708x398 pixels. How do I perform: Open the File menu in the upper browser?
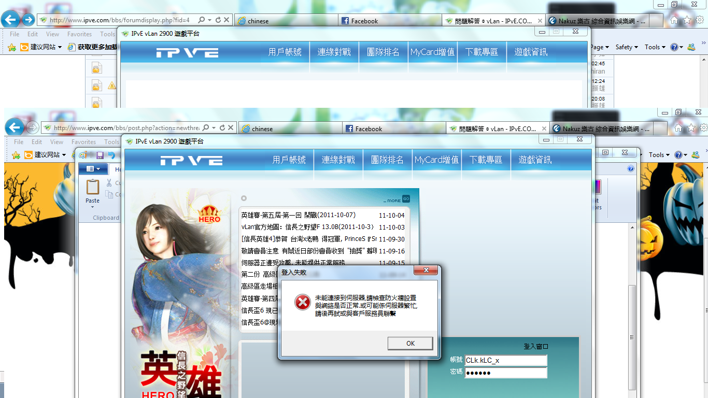coord(15,34)
